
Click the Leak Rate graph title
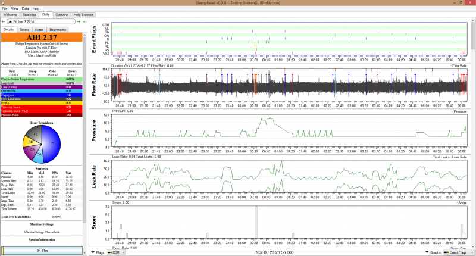tap(93, 176)
